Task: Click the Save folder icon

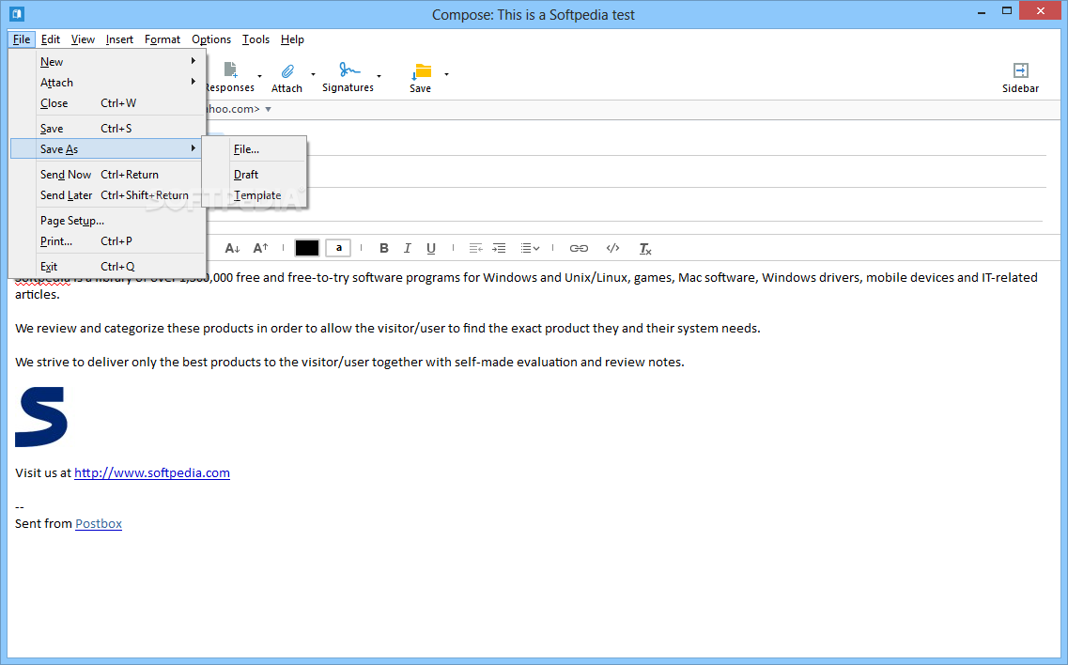Action: (422, 71)
